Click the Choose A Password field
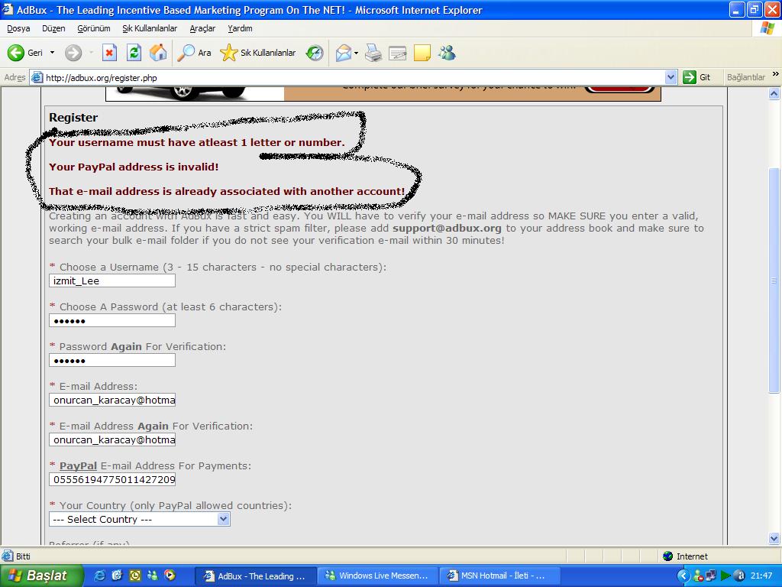The image size is (782, 587). click(x=112, y=320)
